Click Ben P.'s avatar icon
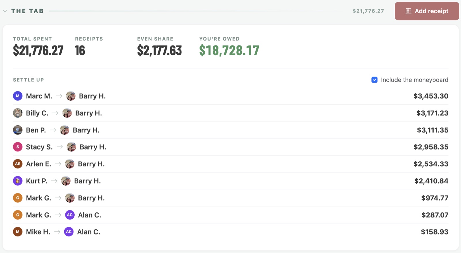Viewport: 461px width, 253px height. click(x=18, y=130)
